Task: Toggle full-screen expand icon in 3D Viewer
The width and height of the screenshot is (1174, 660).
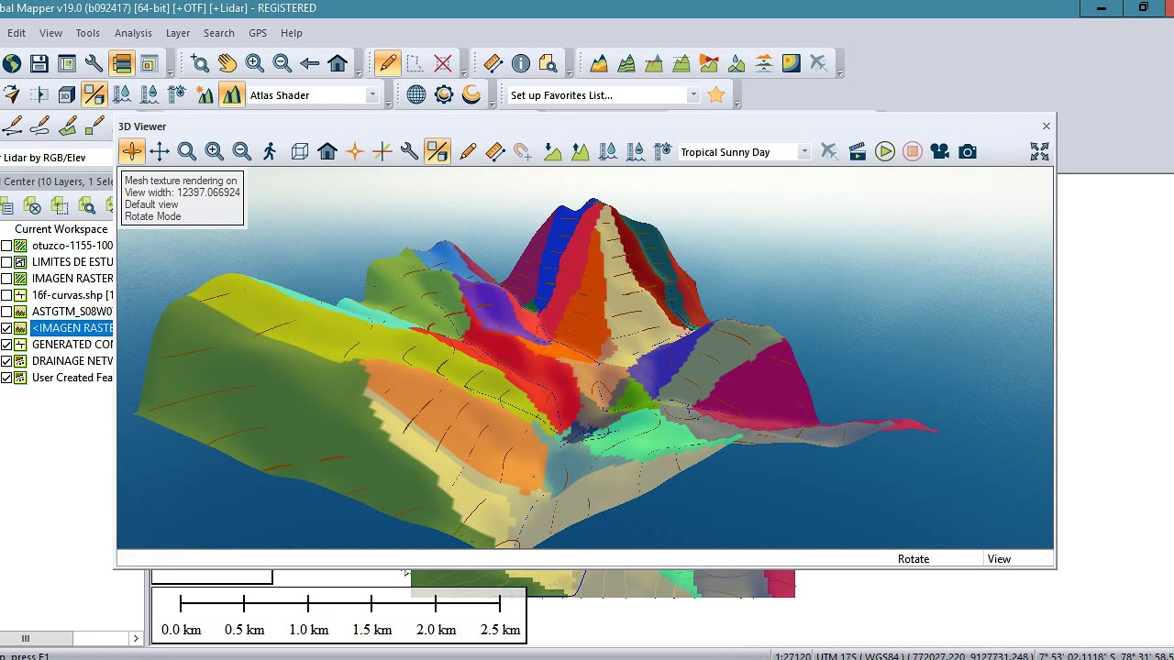Action: tap(1039, 152)
